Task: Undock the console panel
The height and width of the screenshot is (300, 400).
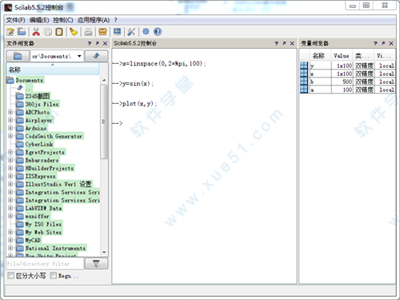Action: pos(284,43)
